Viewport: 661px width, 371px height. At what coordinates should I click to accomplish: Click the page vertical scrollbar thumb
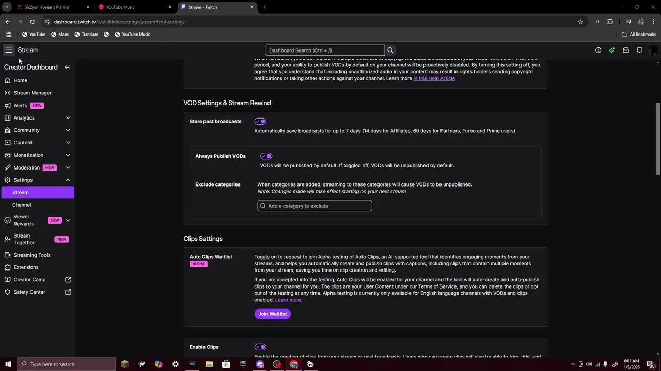coord(658,139)
